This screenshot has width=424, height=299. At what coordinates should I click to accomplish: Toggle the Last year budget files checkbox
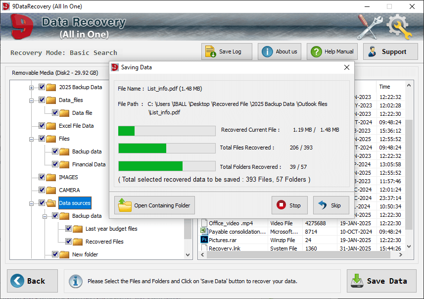click(68, 228)
